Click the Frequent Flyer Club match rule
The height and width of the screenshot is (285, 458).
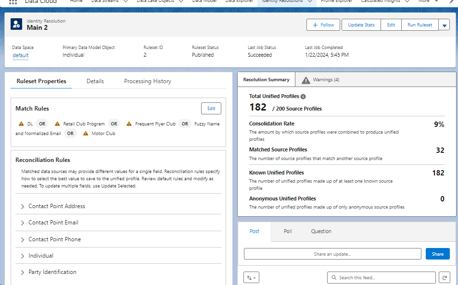coord(155,124)
